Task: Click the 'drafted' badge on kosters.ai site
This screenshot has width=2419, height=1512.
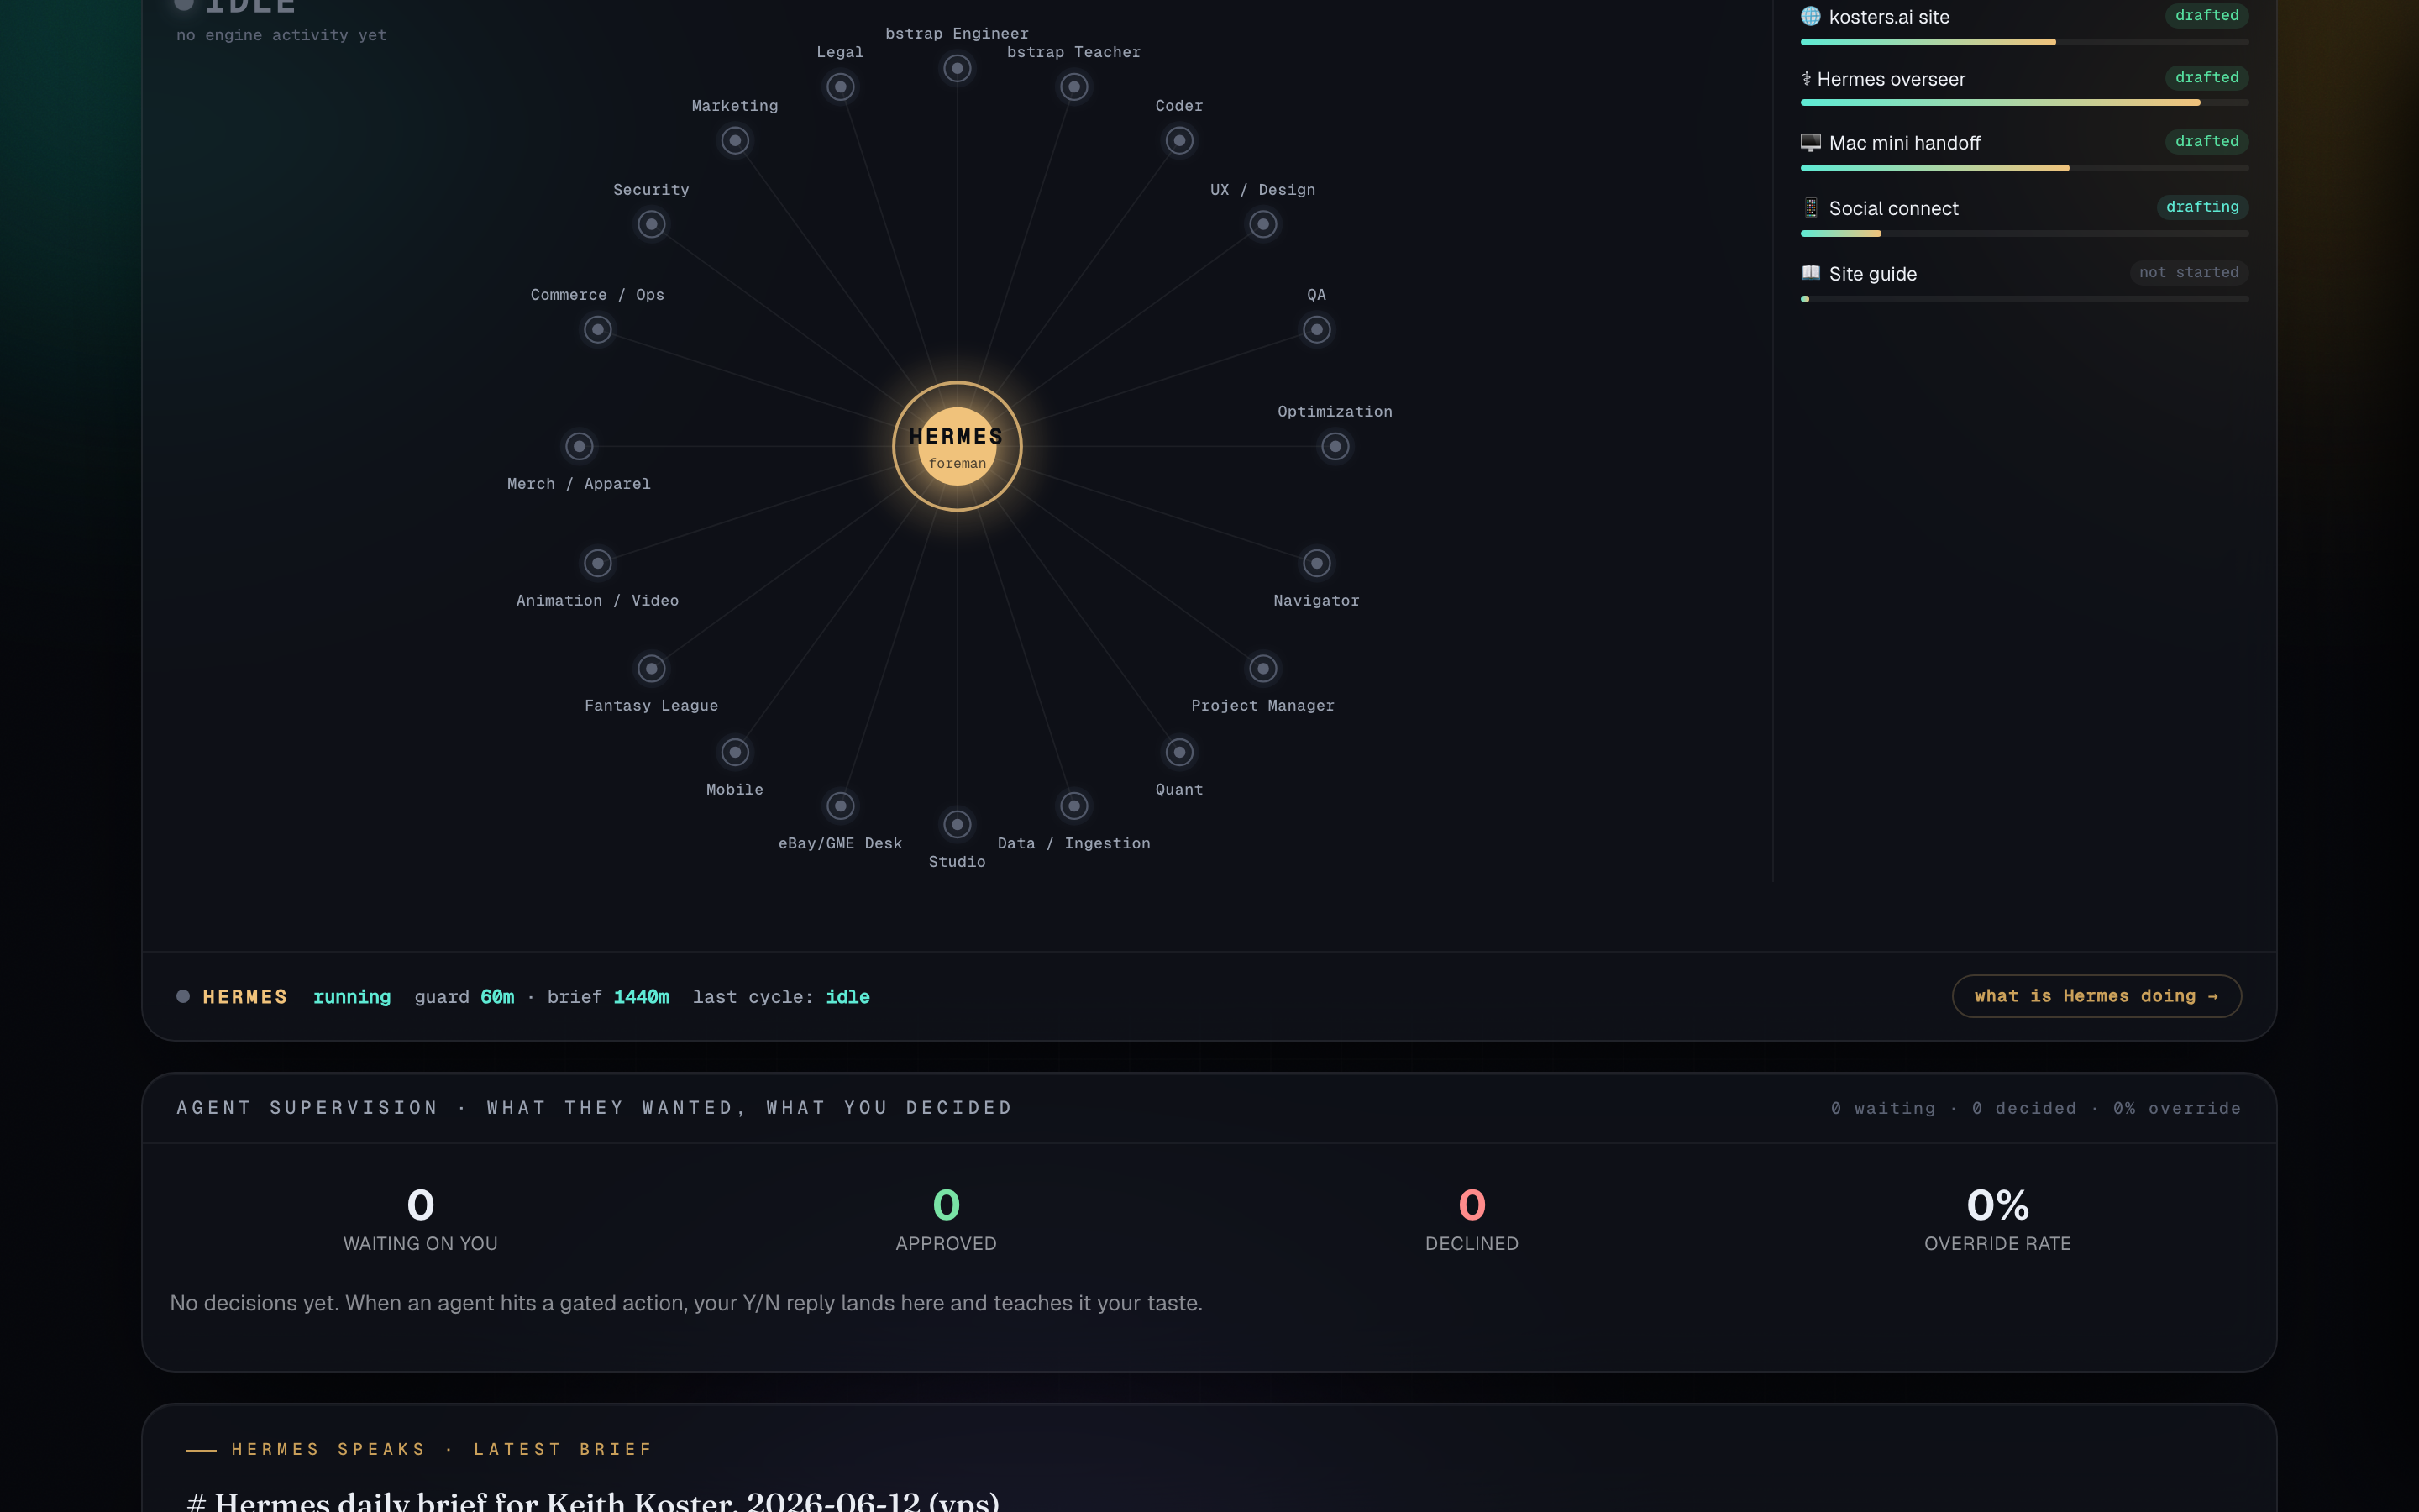Action: pos(2206,15)
